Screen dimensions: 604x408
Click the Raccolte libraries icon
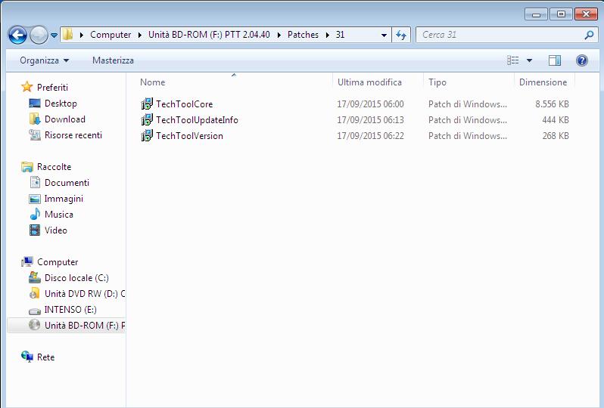click(27, 167)
